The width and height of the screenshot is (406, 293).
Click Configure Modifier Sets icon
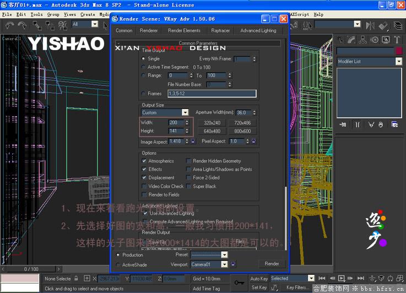pos(394,125)
